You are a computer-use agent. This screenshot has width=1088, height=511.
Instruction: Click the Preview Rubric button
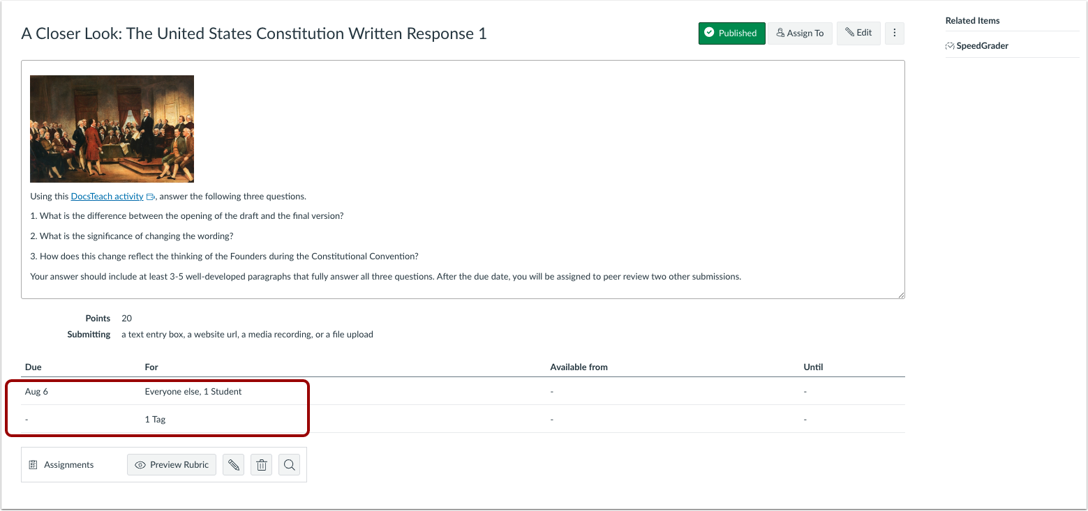(x=172, y=465)
